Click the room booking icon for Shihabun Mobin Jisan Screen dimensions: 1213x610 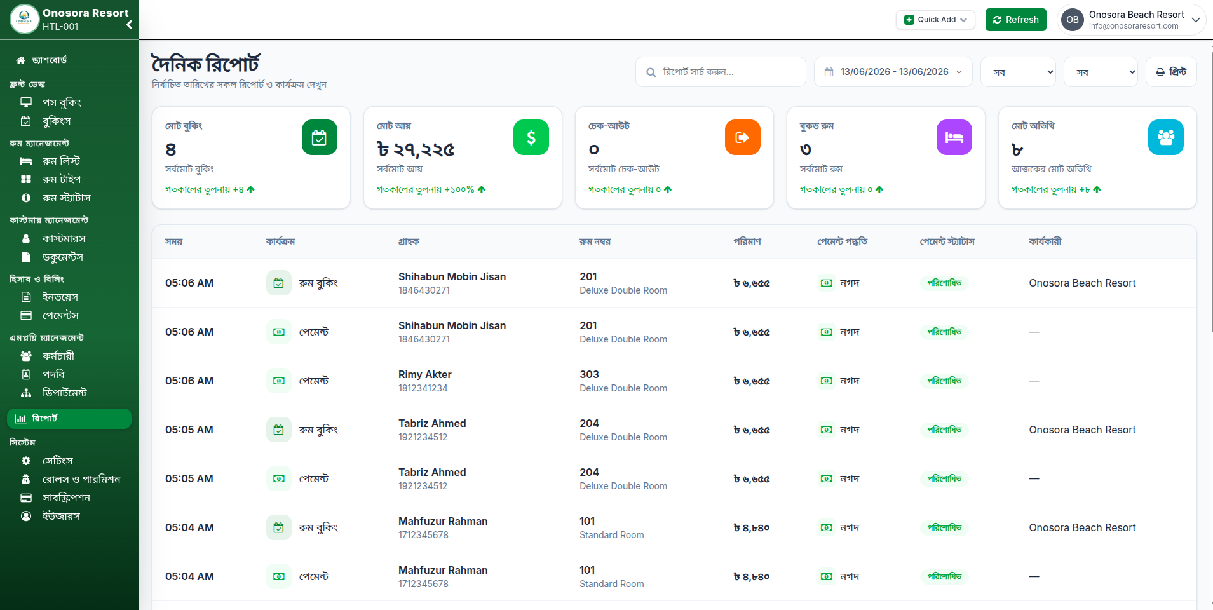[278, 283]
